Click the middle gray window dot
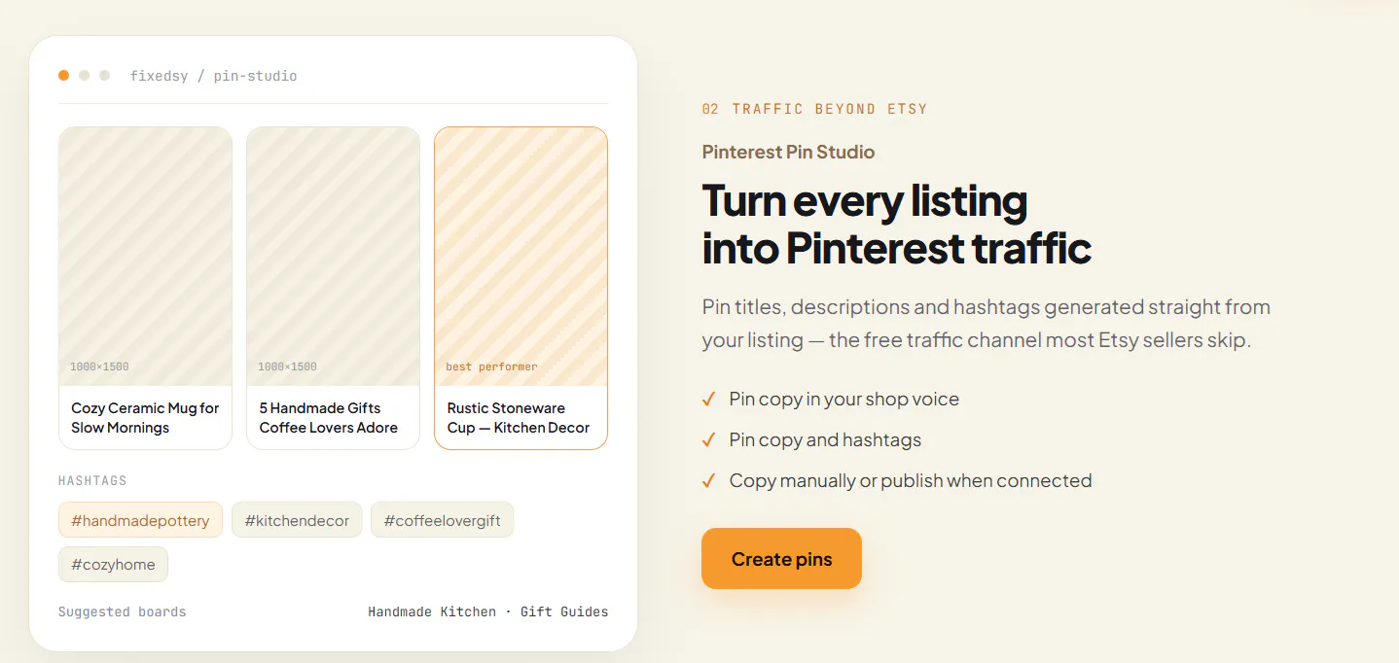Image resolution: width=1399 pixels, height=663 pixels. (x=85, y=75)
